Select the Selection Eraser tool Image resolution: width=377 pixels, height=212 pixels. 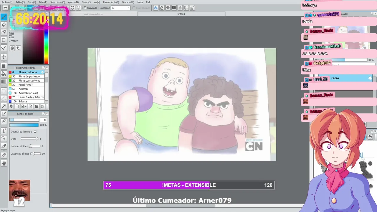point(4,121)
